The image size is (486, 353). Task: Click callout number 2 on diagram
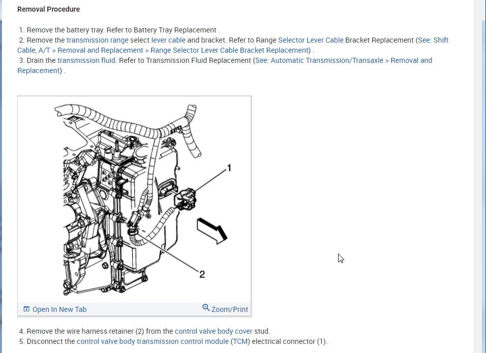202,274
